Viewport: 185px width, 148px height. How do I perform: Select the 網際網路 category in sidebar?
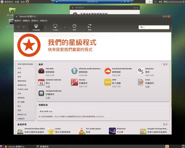click(x=21, y=98)
